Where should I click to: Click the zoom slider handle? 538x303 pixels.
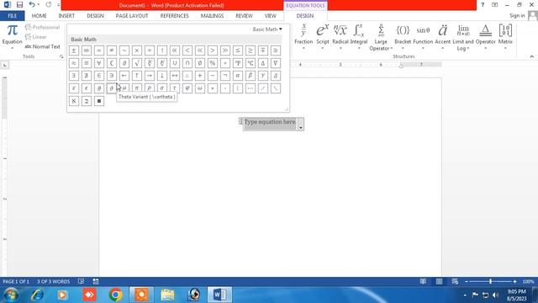click(491, 281)
